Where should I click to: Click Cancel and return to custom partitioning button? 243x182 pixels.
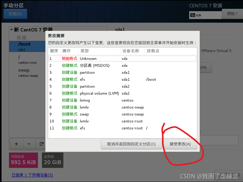(x=131, y=144)
